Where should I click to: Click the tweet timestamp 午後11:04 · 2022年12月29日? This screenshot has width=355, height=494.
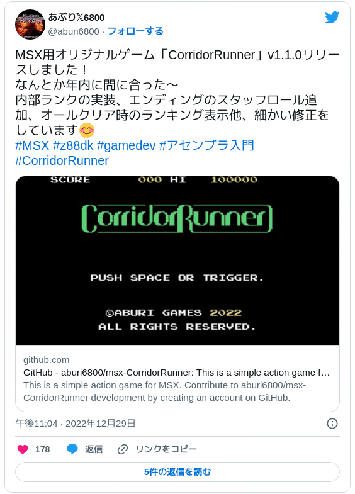point(76,424)
